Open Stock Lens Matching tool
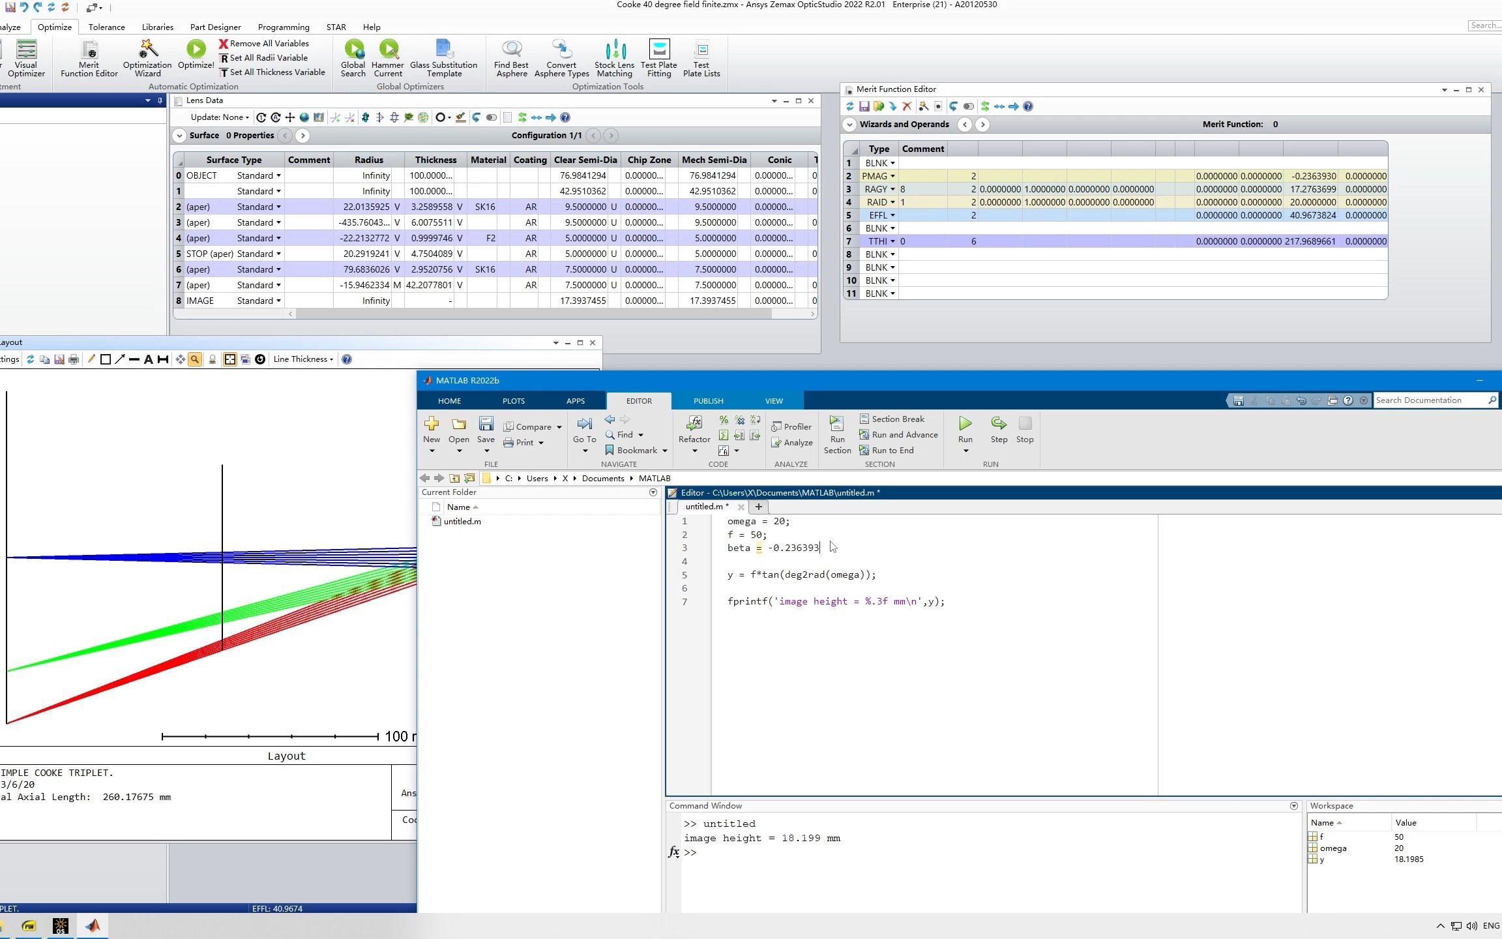This screenshot has width=1502, height=939. [x=614, y=50]
